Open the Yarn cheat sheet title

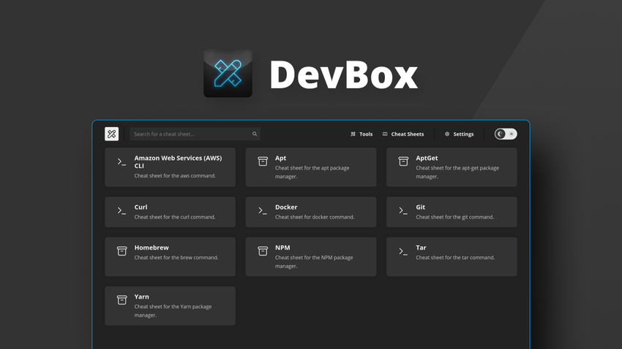(x=142, y=296)
